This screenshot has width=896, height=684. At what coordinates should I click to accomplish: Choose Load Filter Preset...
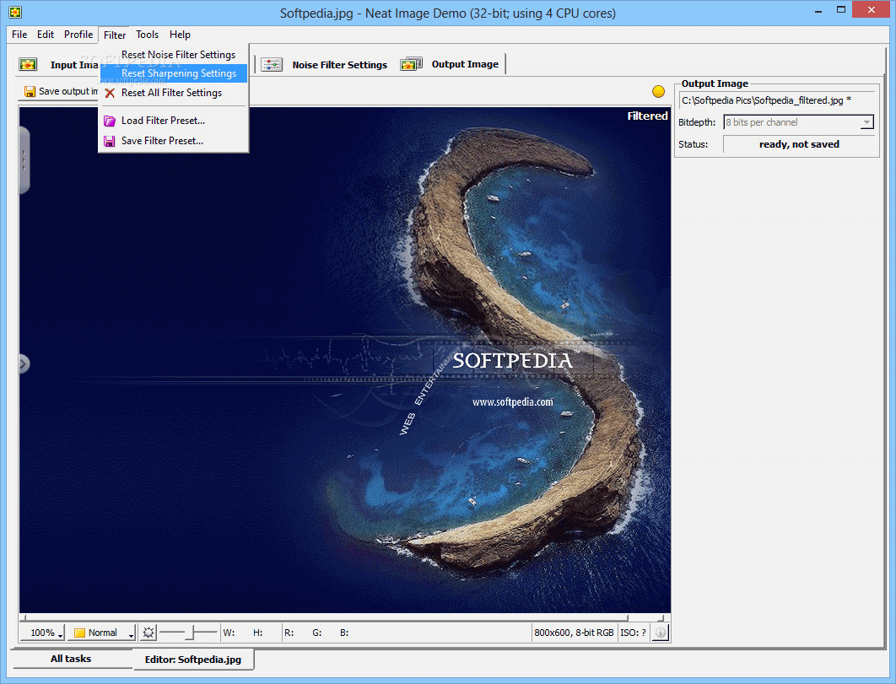(x=174, y=121)
